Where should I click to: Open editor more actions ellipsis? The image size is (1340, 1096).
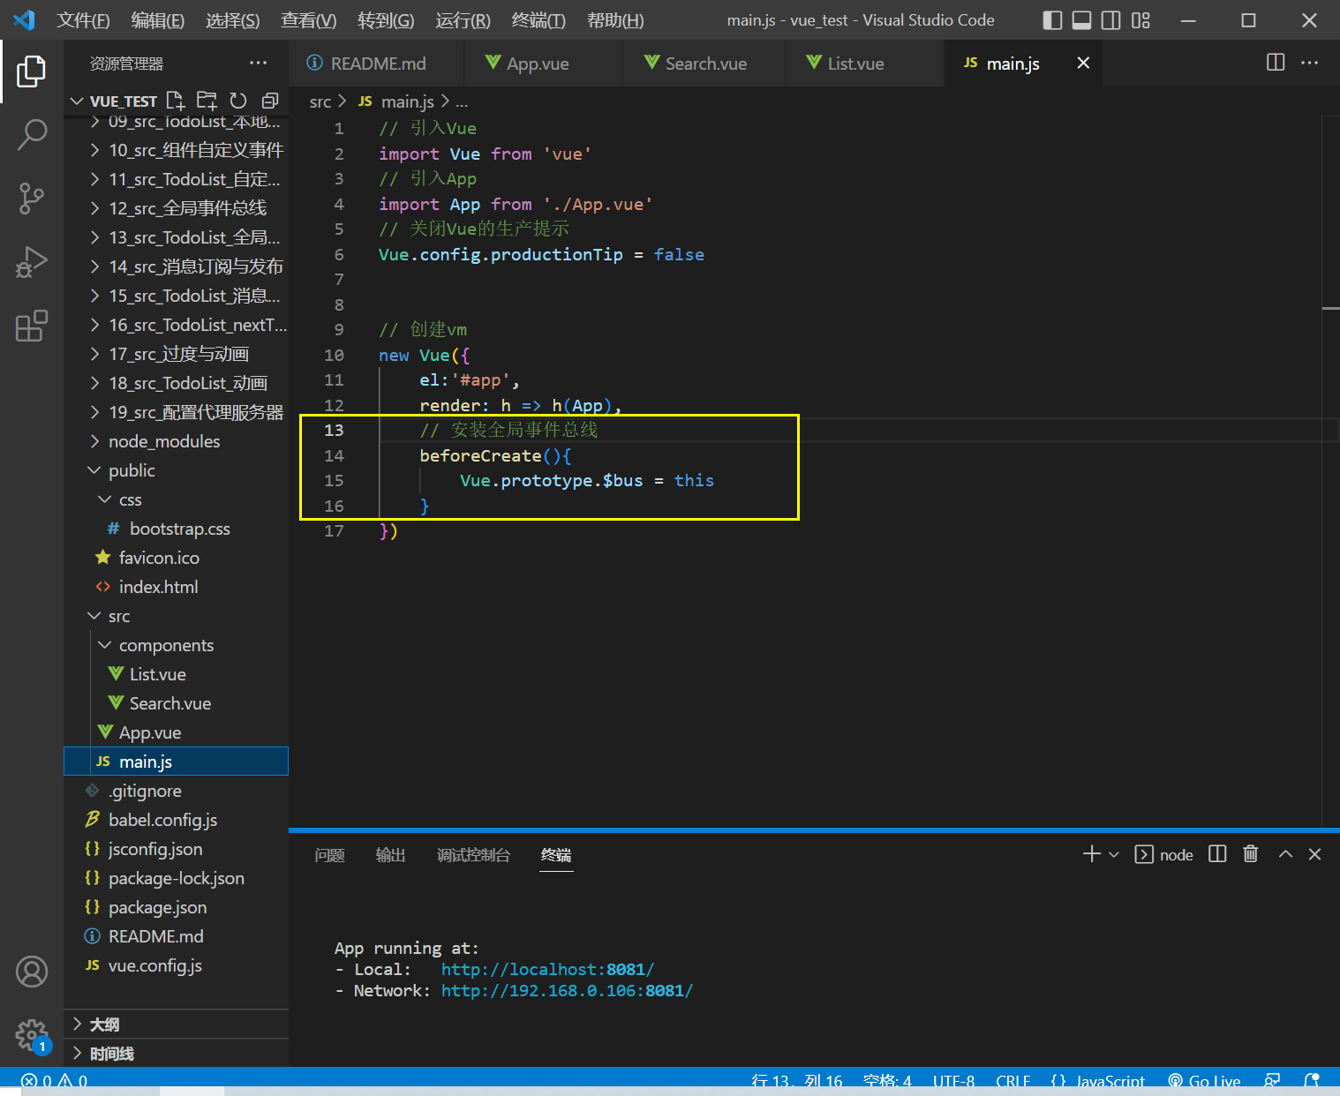point(1310,63)
